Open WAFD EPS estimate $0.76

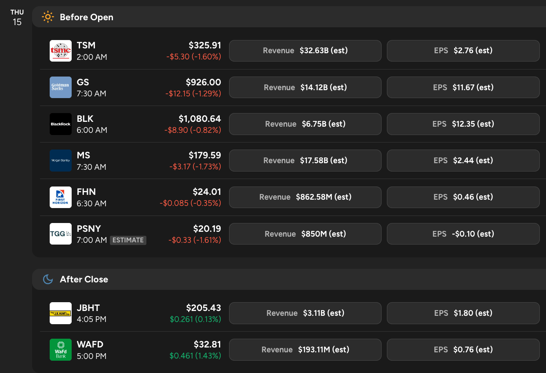[463, 350]
